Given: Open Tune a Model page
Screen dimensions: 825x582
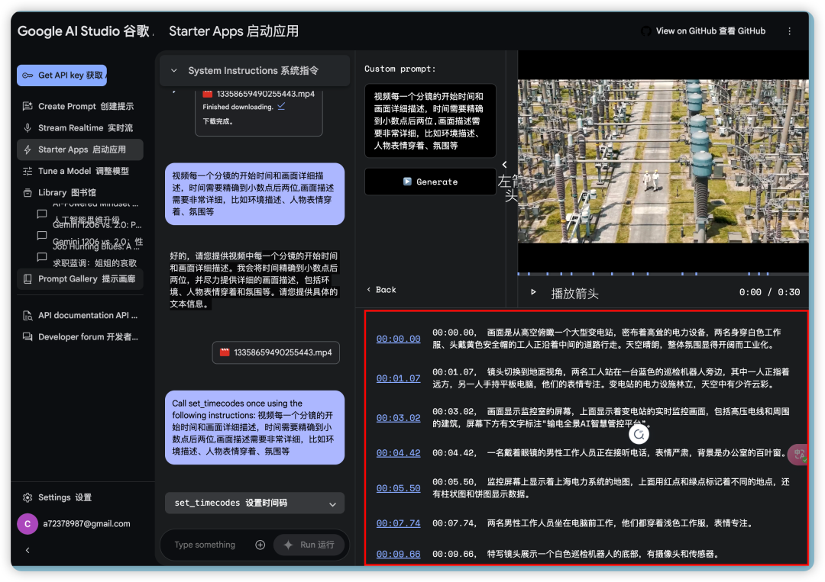Looking at the screenshot, I should [79, 171].
